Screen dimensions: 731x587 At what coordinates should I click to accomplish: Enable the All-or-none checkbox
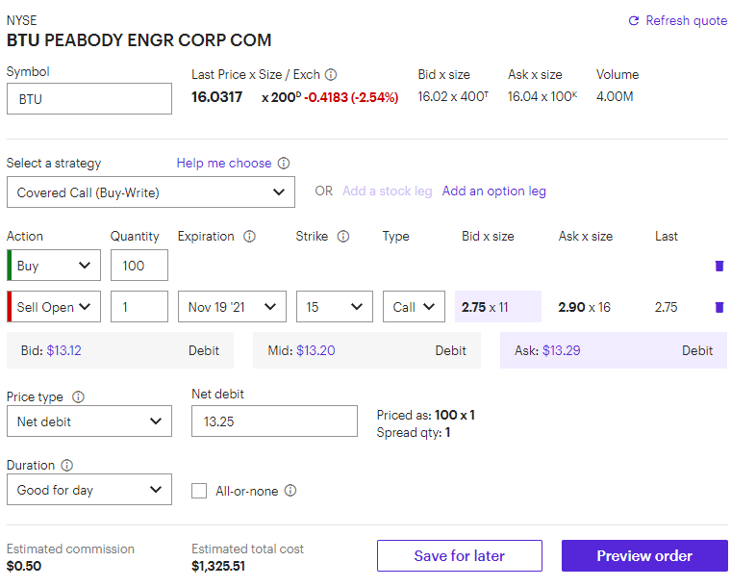199,491
